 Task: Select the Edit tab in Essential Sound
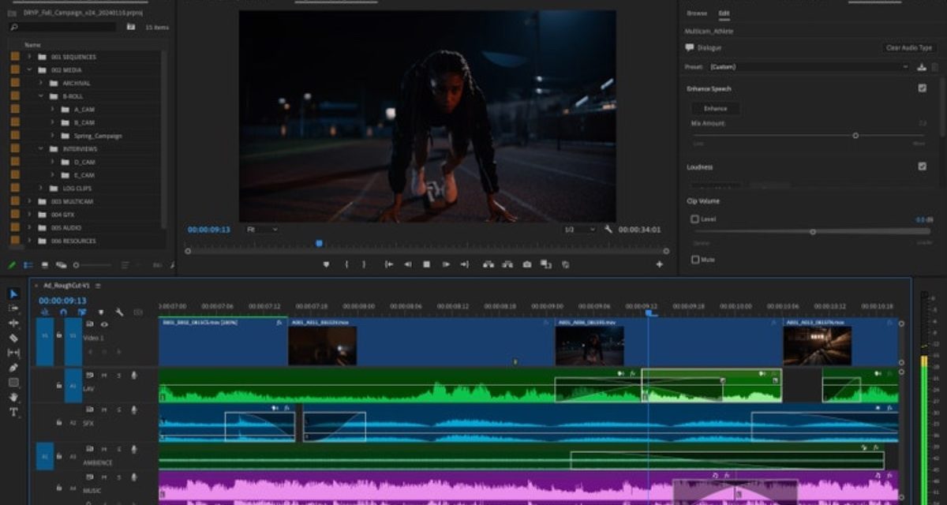(724, 13)
